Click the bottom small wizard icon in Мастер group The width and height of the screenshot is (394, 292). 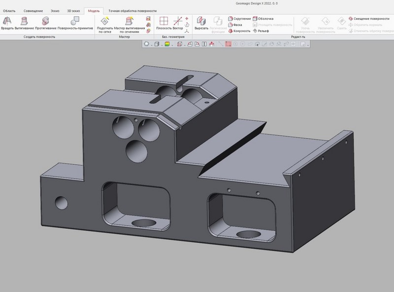pyautogui.click(x=149, y=31)
